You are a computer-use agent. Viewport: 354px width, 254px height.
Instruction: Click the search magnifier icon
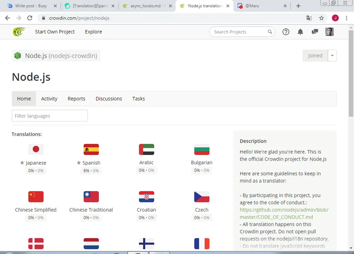tap(270, 32)
